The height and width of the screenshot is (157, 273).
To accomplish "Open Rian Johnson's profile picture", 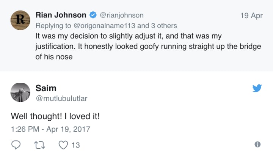I will [18, 19].
